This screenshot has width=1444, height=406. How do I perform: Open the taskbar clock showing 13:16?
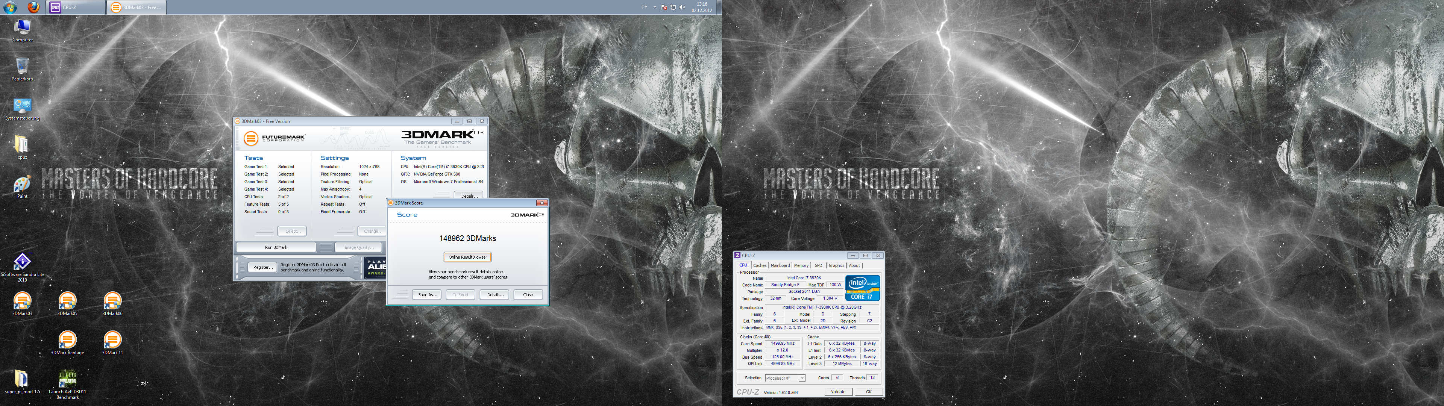point(702,7)
